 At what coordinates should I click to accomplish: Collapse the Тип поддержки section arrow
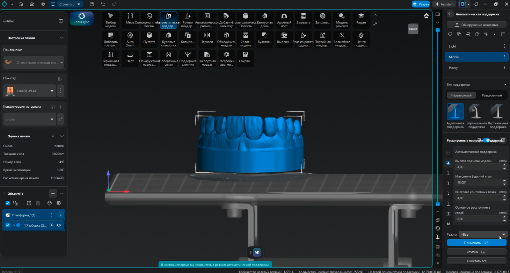click(505, 85)
